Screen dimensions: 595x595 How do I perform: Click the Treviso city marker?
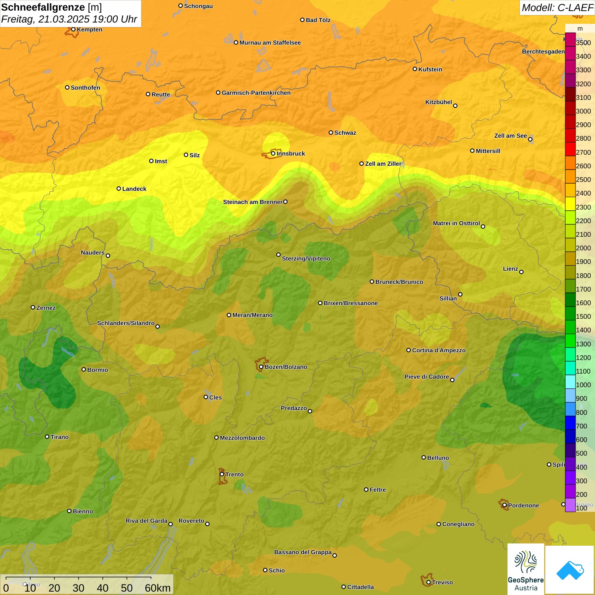point(428,582)
